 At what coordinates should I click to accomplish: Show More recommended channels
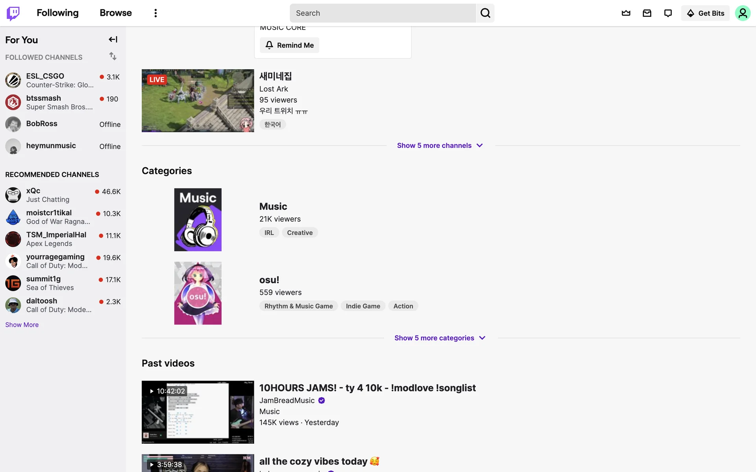click(22, 324)
